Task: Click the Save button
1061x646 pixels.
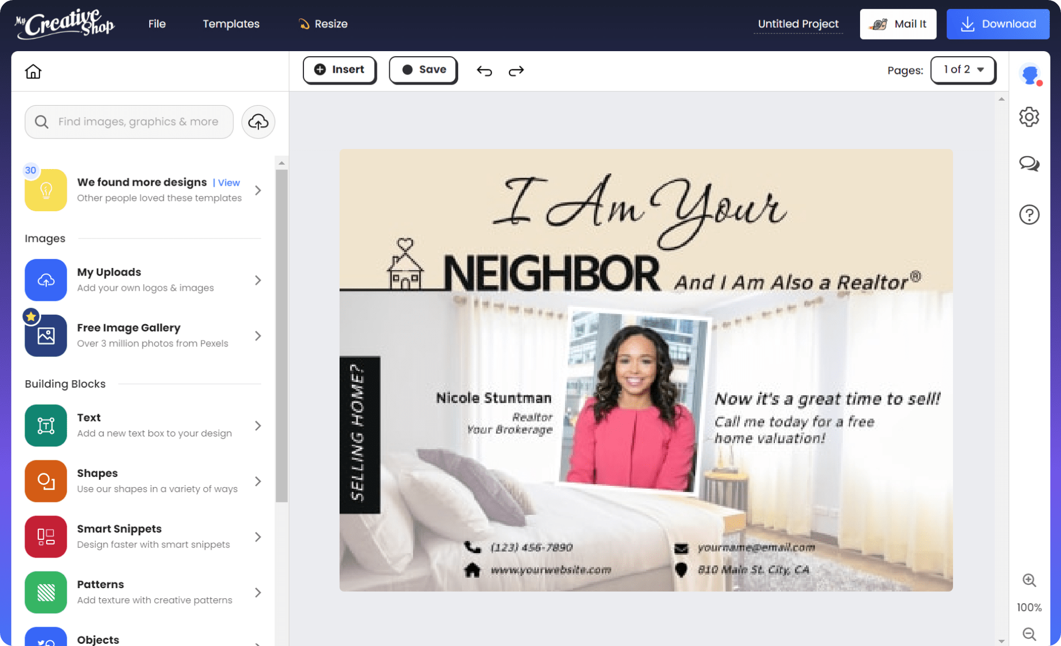Action: 423,69
